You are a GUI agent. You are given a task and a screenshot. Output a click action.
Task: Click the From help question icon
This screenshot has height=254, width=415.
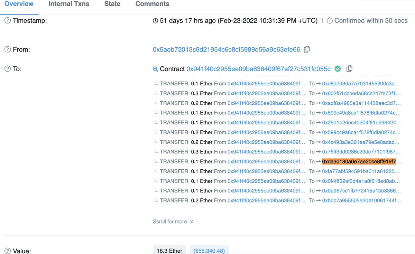(8, 50)
